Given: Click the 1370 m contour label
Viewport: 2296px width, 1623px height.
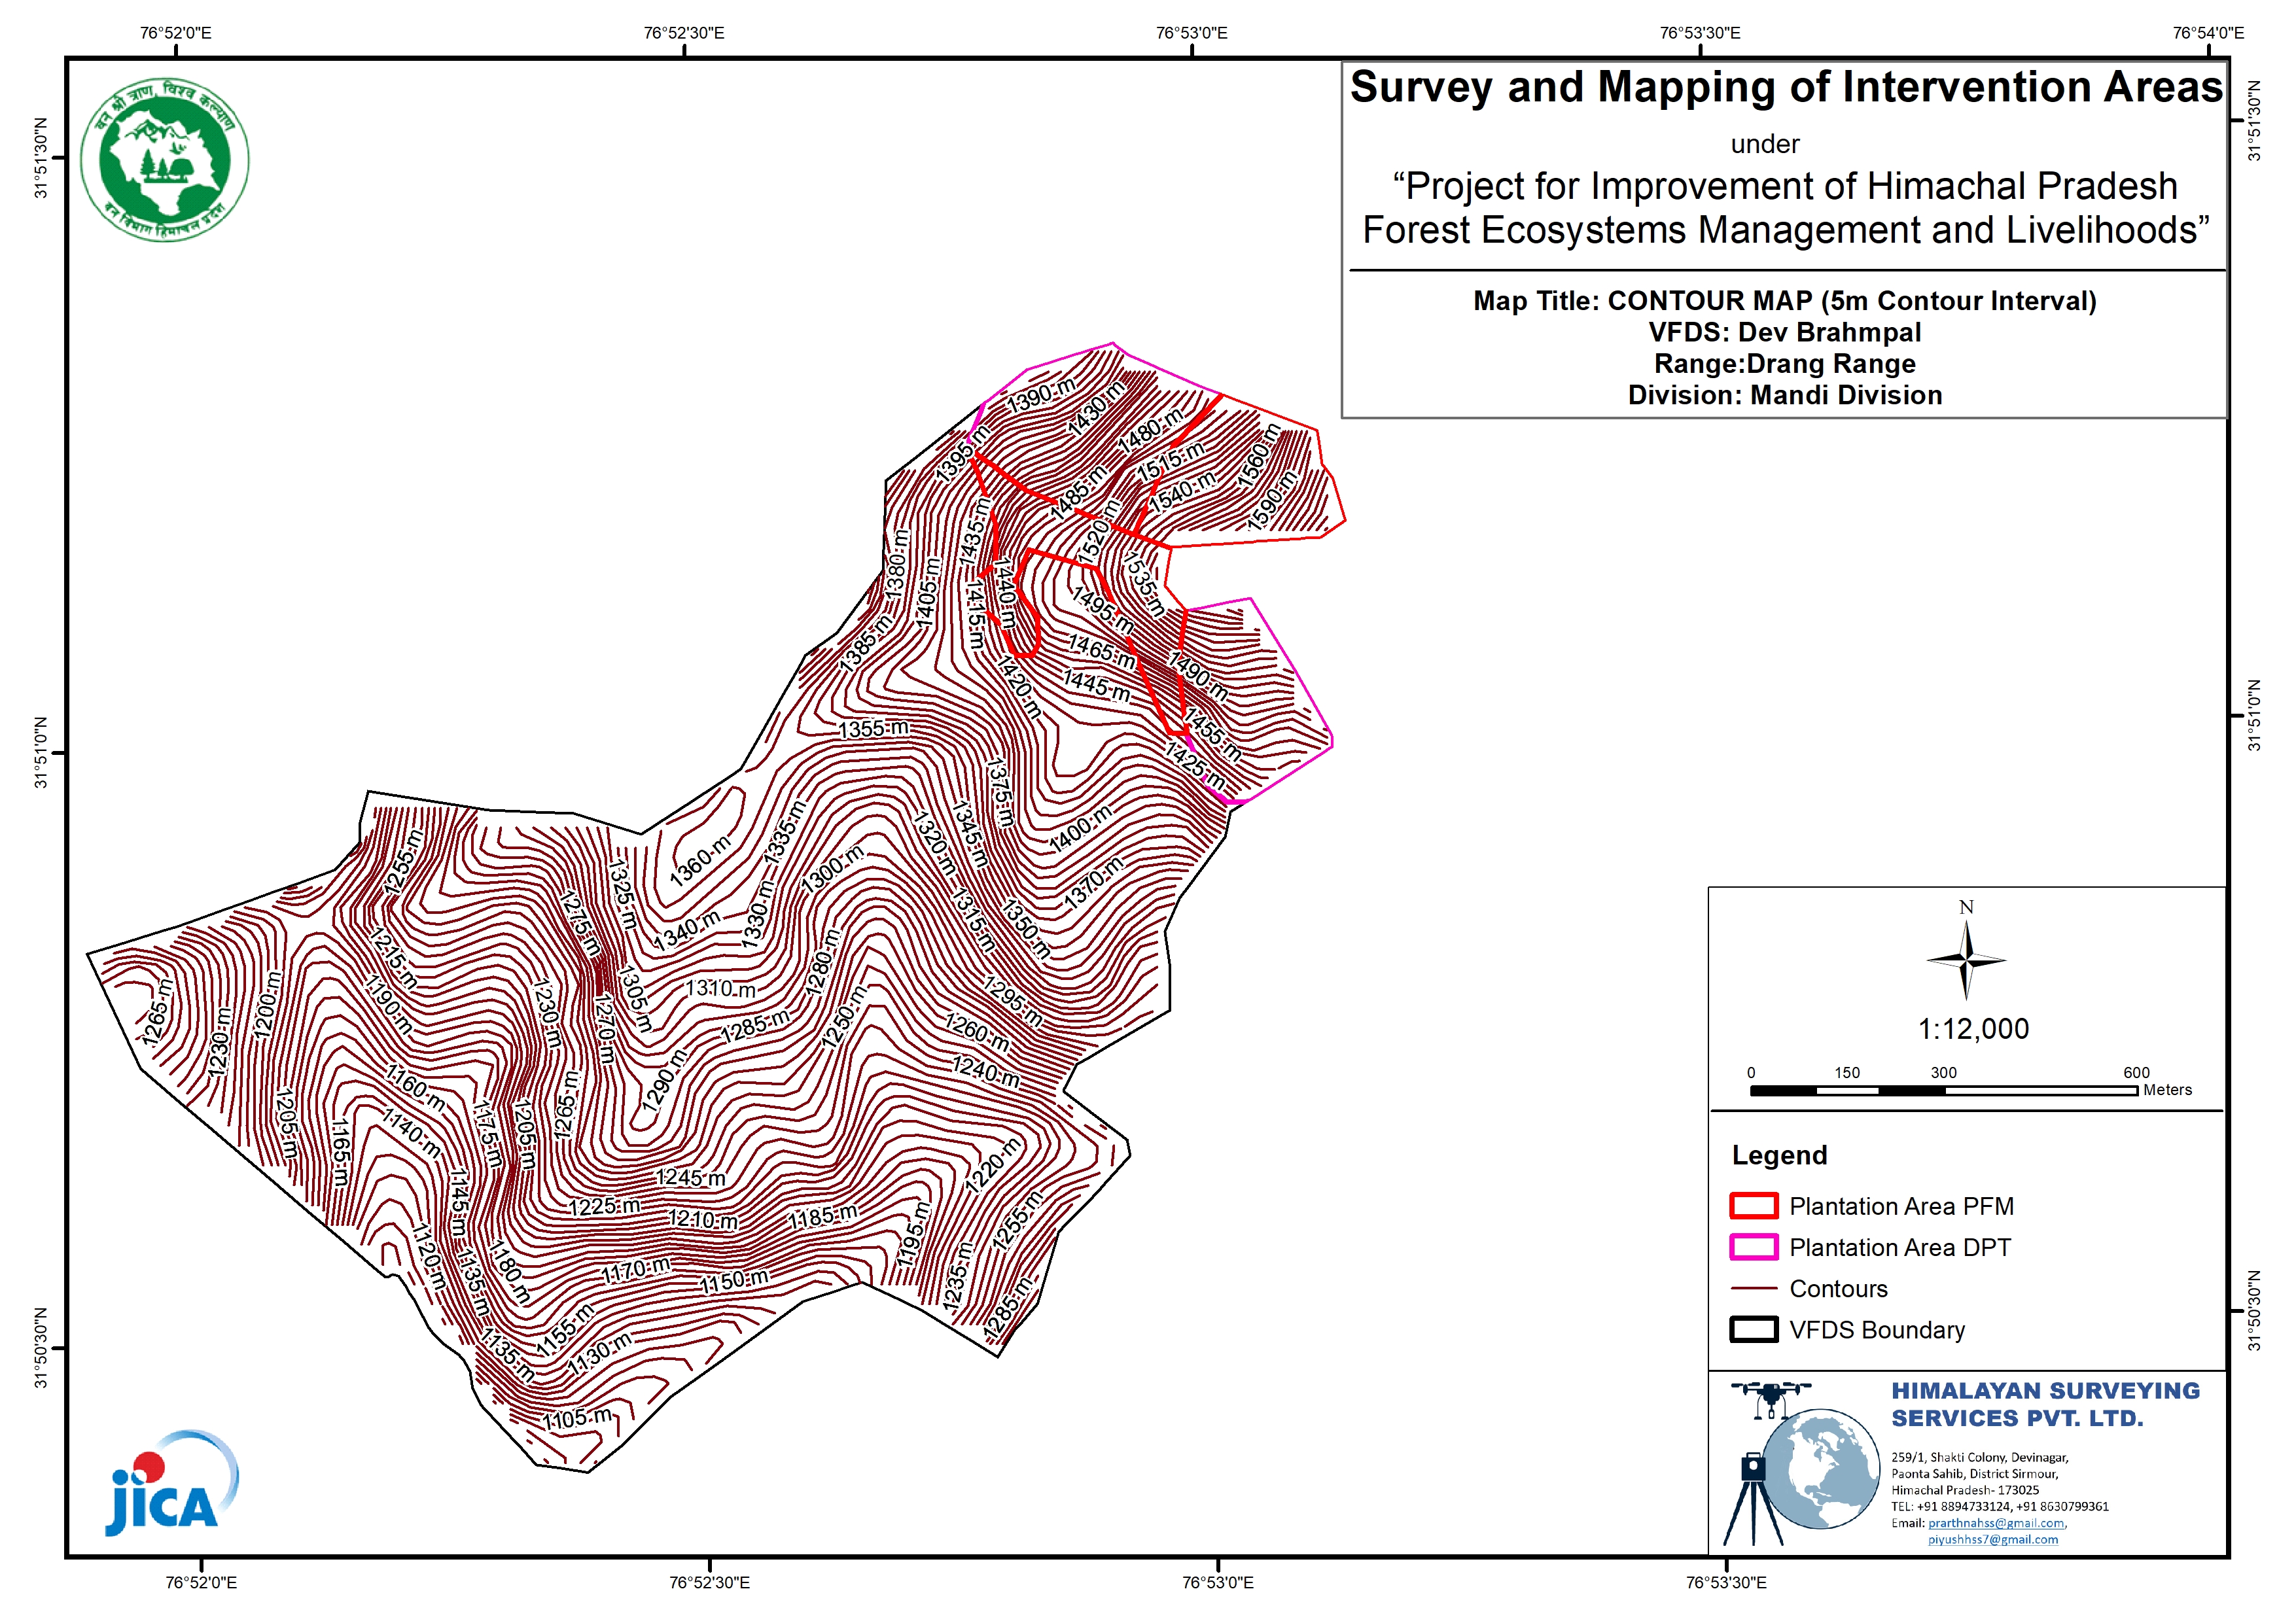Looking at the screenshot, I should click(x=1093, y=883).
